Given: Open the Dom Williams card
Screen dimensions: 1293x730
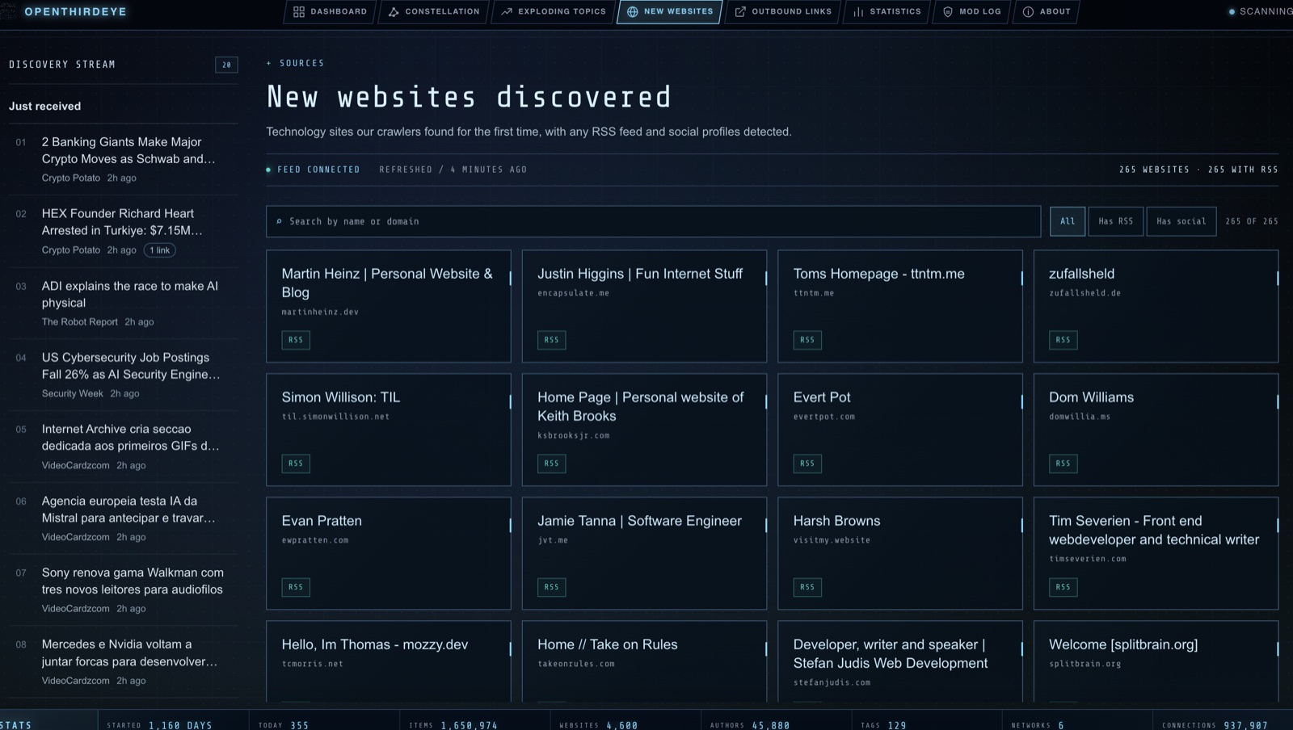Looking at the screenshot, I should (1156, 430).
